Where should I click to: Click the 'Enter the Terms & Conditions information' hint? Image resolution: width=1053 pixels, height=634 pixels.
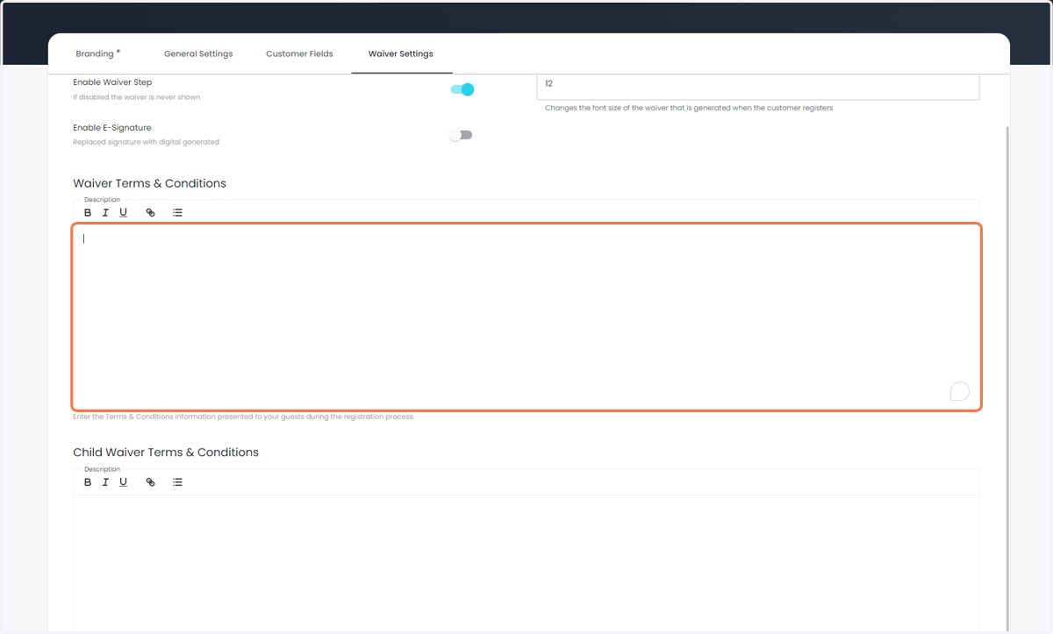click(x=243, y=417)
